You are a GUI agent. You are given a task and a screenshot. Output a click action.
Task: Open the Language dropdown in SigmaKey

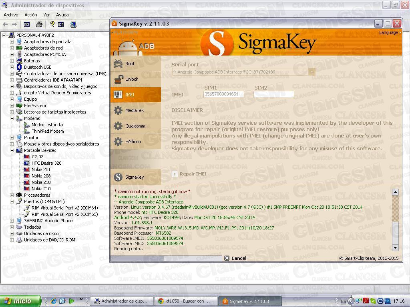click(390, 33)
